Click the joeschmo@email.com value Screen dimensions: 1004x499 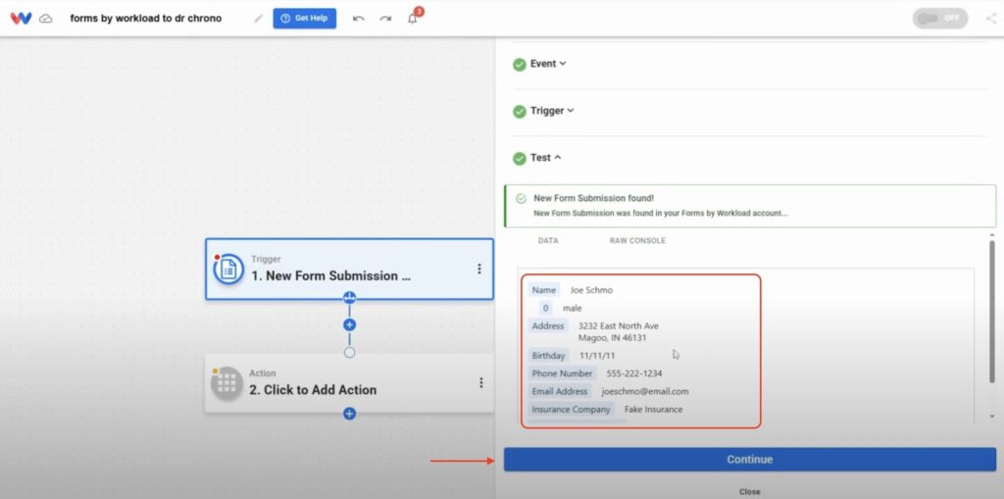(x=645, y=391)
